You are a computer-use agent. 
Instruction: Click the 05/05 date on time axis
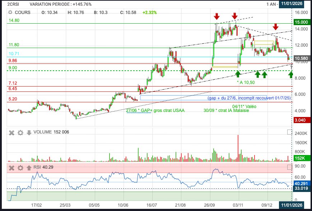[x=94, y=205]
